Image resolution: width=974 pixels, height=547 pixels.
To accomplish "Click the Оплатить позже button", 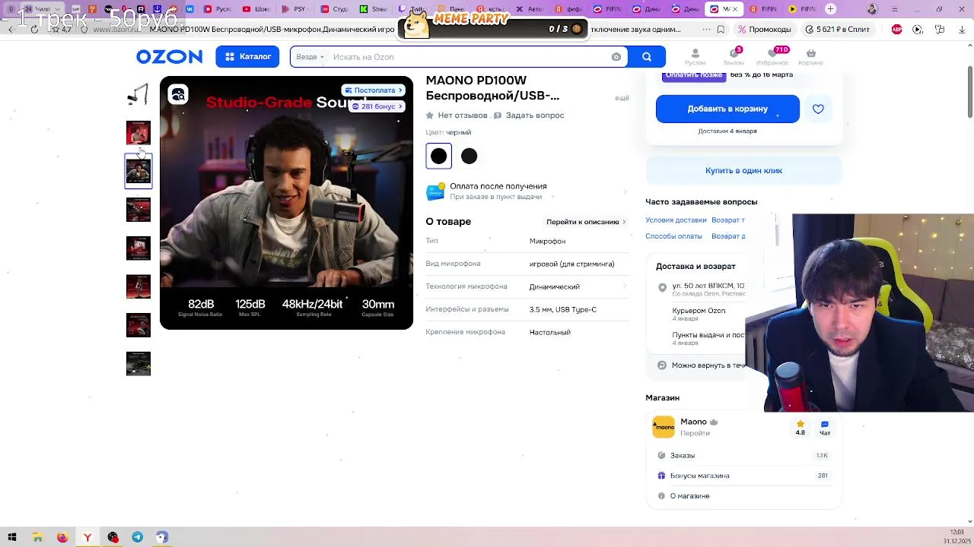I will click(x=694, y=75).
